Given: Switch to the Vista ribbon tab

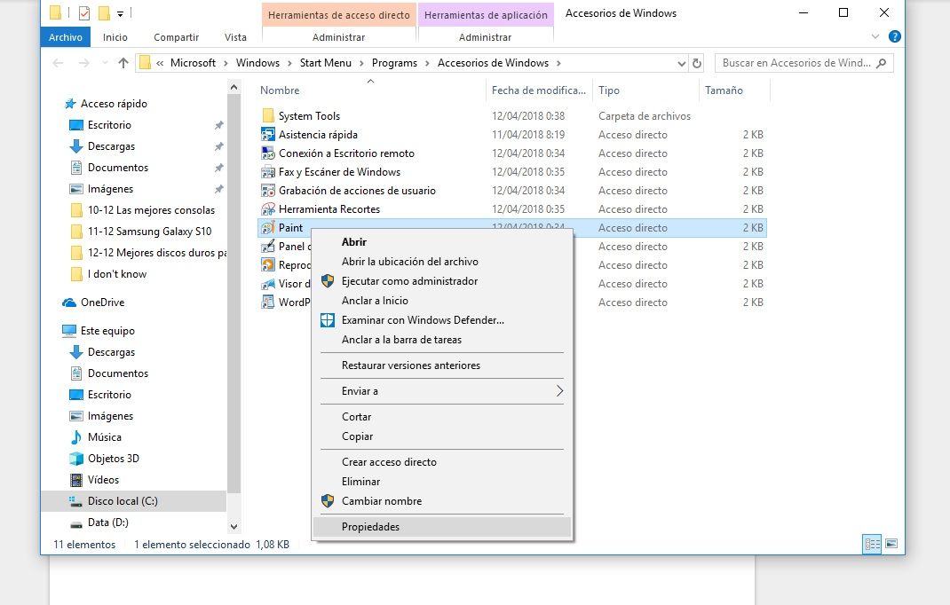Looking at the screenshot, I should (235, 37).
